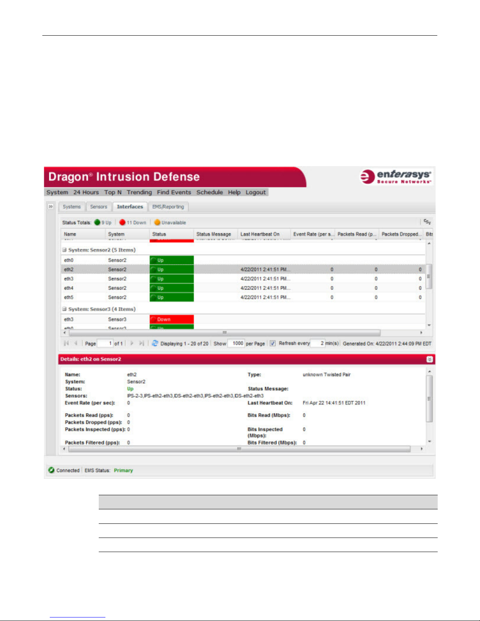Switch to the Sensors tab
Viewport: 480px width, 621px height.
(x=98, y=207)
